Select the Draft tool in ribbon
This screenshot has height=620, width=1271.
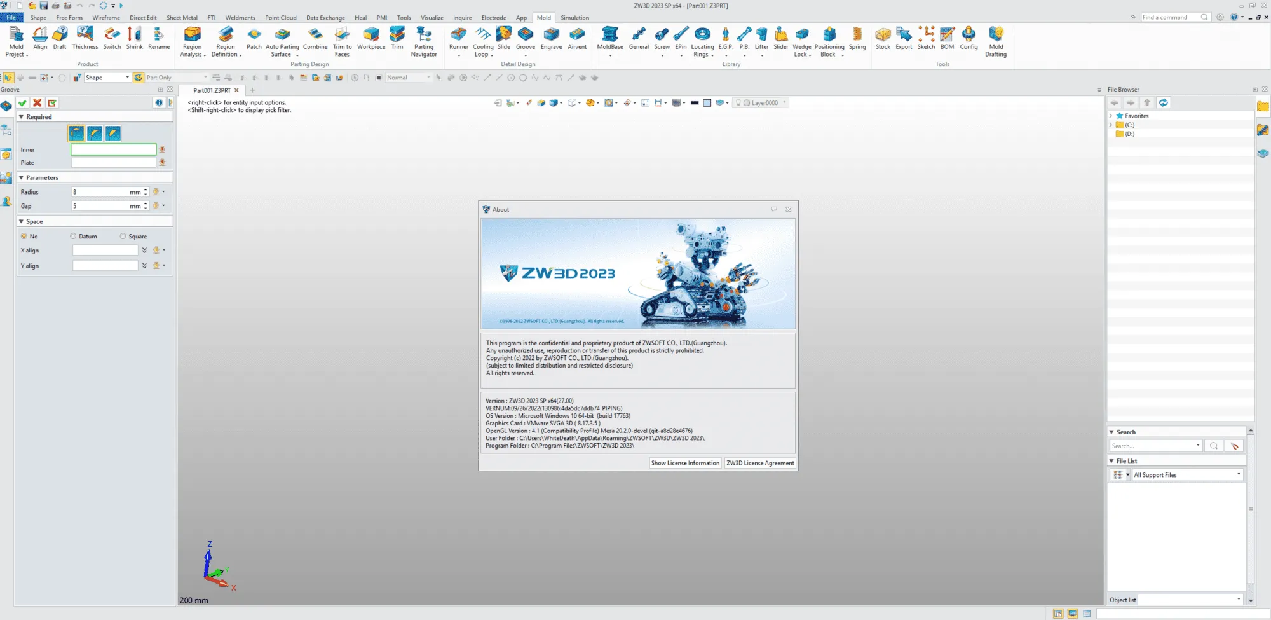click(60, 38)
